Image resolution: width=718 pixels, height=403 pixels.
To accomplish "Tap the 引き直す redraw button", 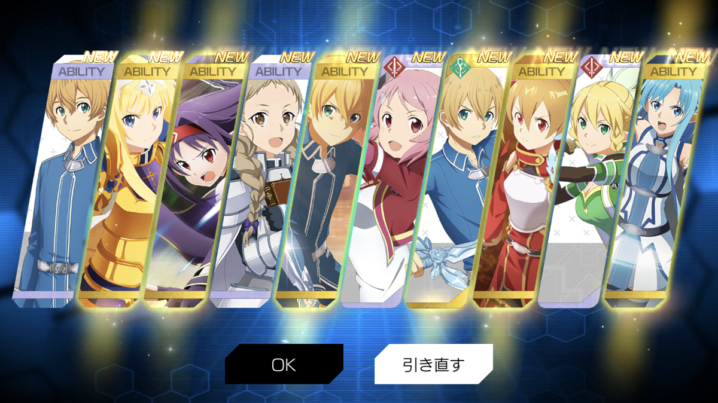I will point(433,364).
